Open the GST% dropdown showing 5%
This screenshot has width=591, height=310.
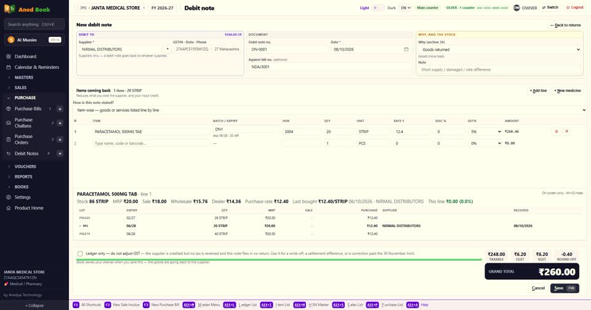coord(485,132)
